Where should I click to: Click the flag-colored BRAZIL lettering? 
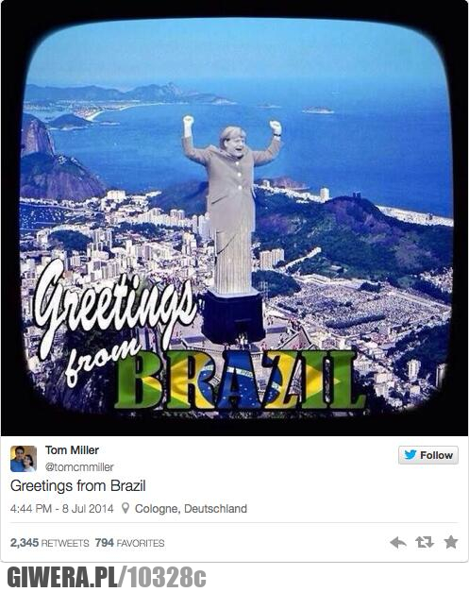(240, 381)
